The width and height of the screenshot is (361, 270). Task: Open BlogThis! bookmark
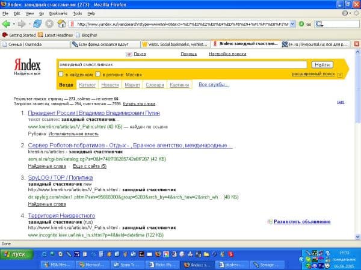[87, 35]
